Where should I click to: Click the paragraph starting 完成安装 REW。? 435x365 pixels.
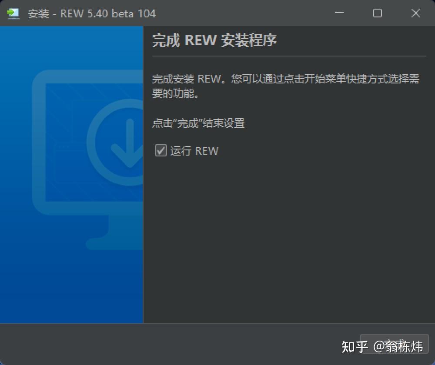coord(286,86)
